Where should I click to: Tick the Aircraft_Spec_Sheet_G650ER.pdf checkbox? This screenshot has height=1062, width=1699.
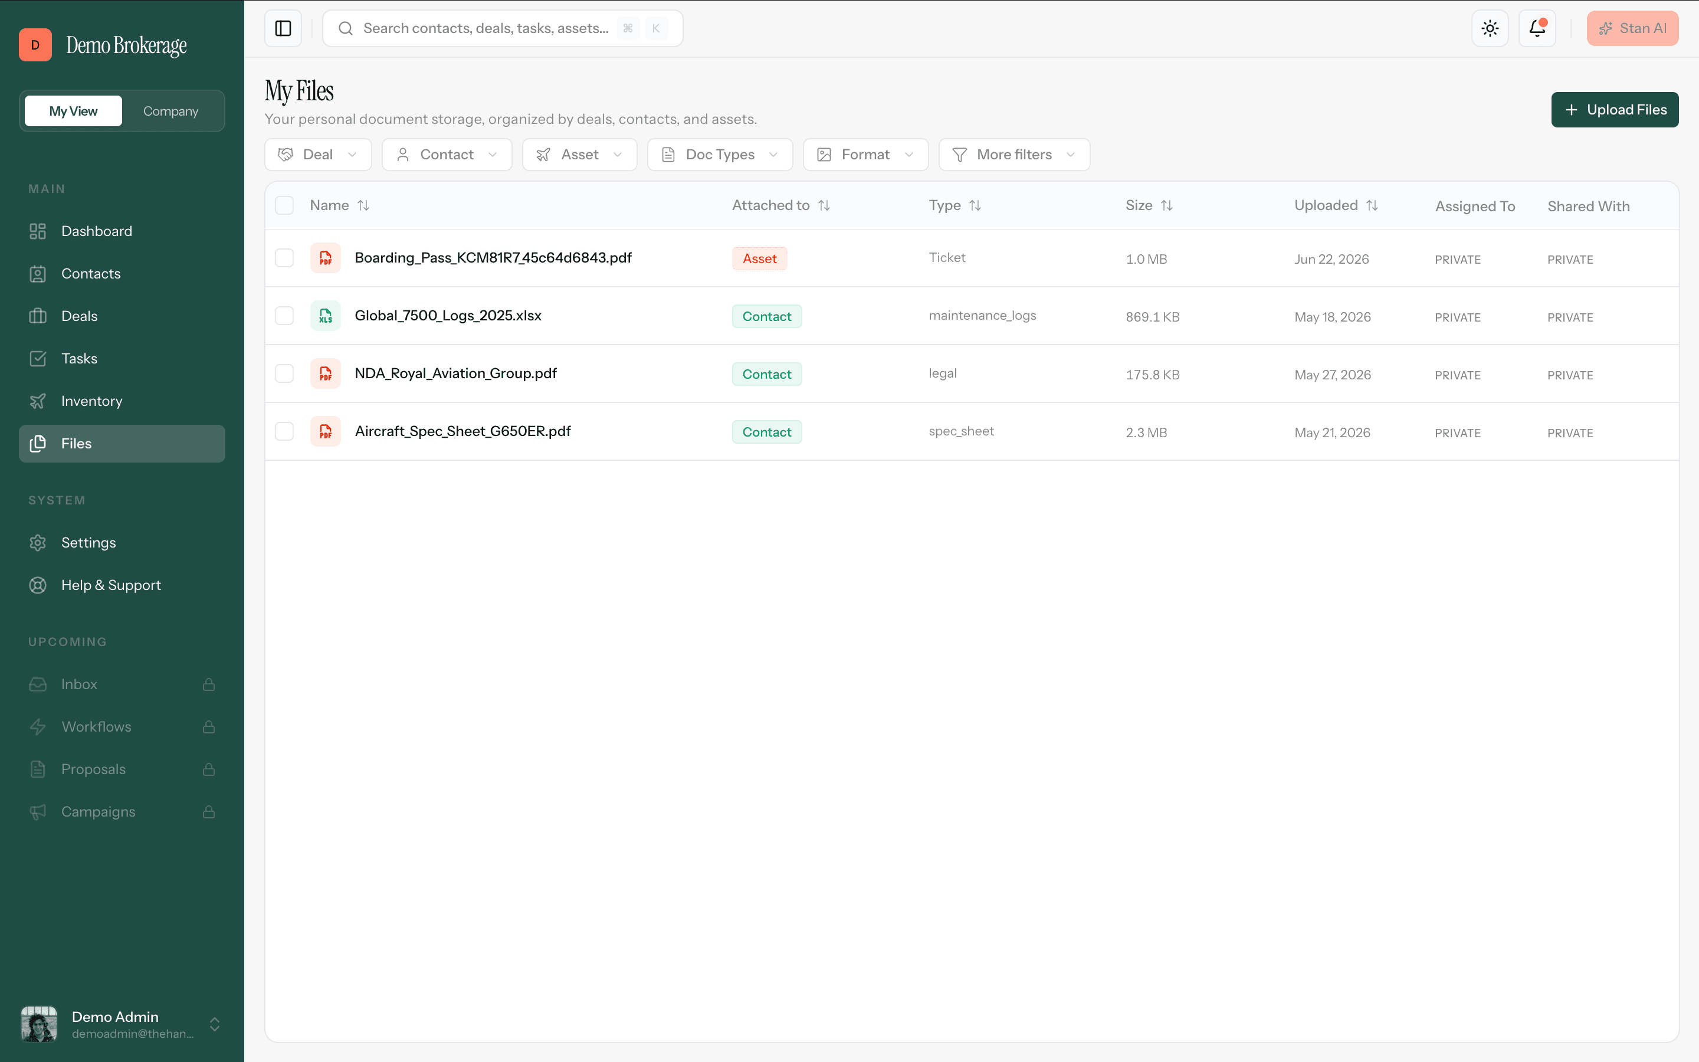pyautogui.click(x=284, y=431)
